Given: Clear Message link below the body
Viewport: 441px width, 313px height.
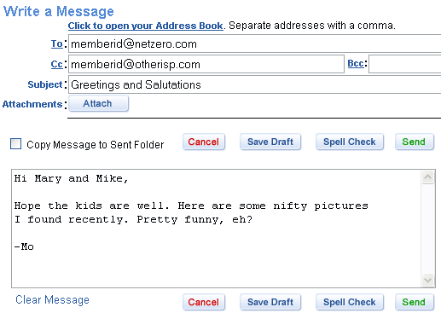Looking at the screenshot, I should point(52,300).
